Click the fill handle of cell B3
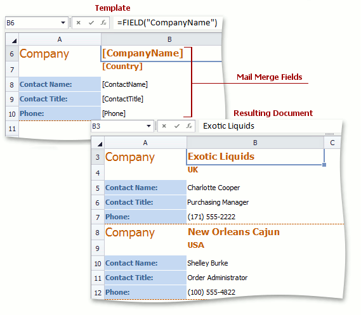 [324, 165]
